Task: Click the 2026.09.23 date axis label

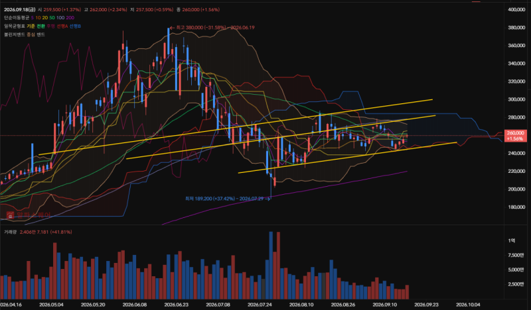Action: pos(426,305)
